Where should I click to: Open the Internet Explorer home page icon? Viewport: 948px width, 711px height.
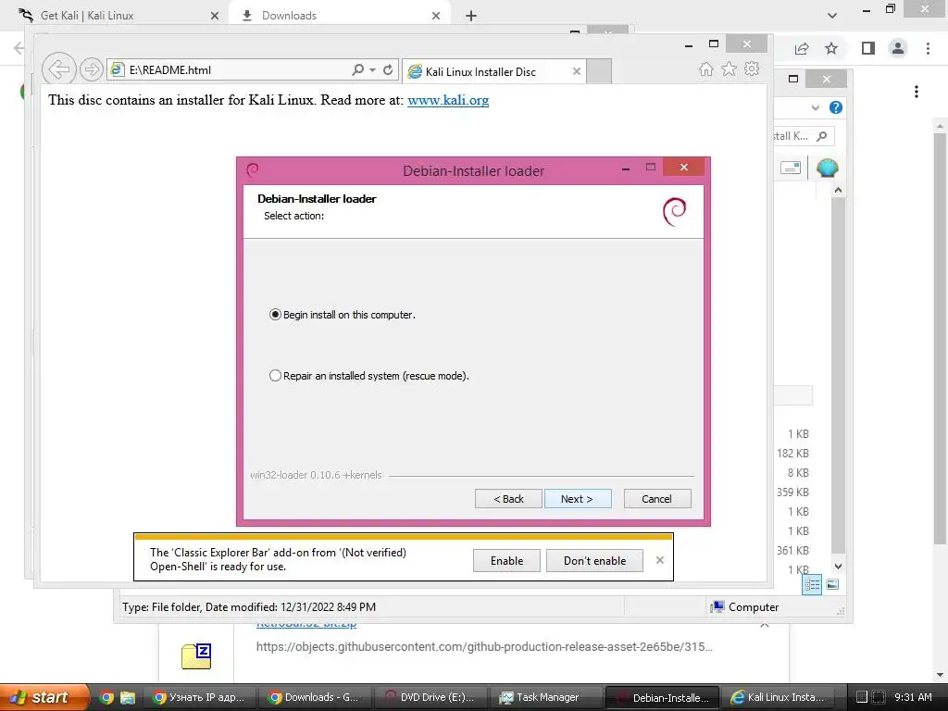click(706, 69)
